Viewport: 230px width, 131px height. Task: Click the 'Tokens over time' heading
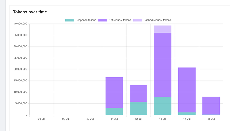tap(30, 12)
